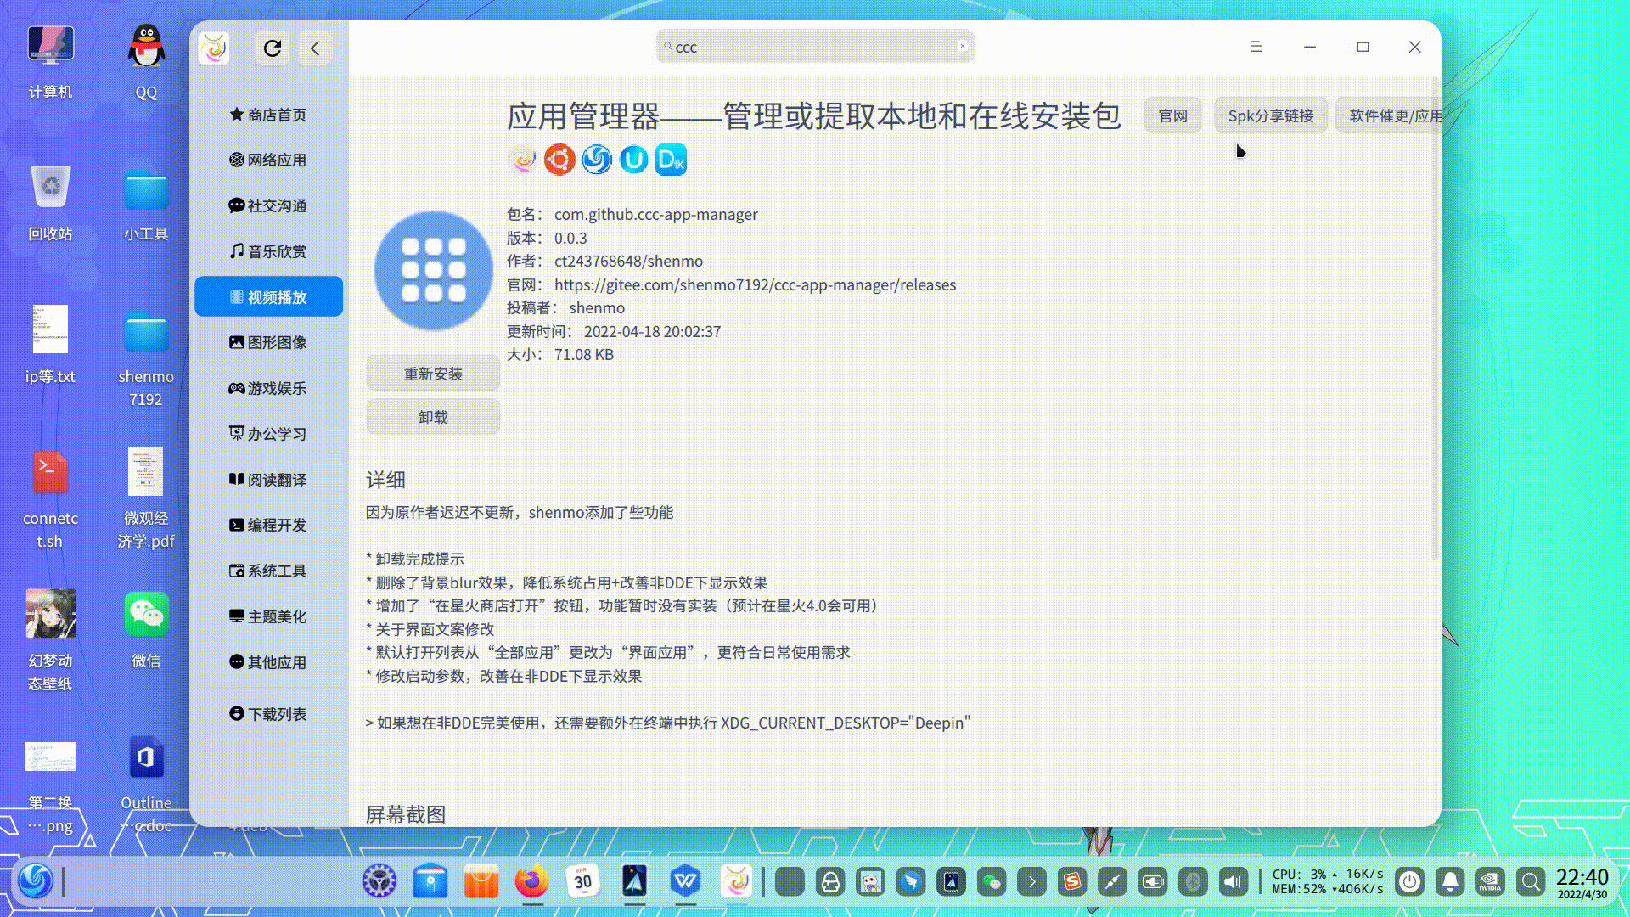Screen dimensions: 1630x917
Task: Open the hamburger menu near window controls
Action: (x=1256, y=48)
